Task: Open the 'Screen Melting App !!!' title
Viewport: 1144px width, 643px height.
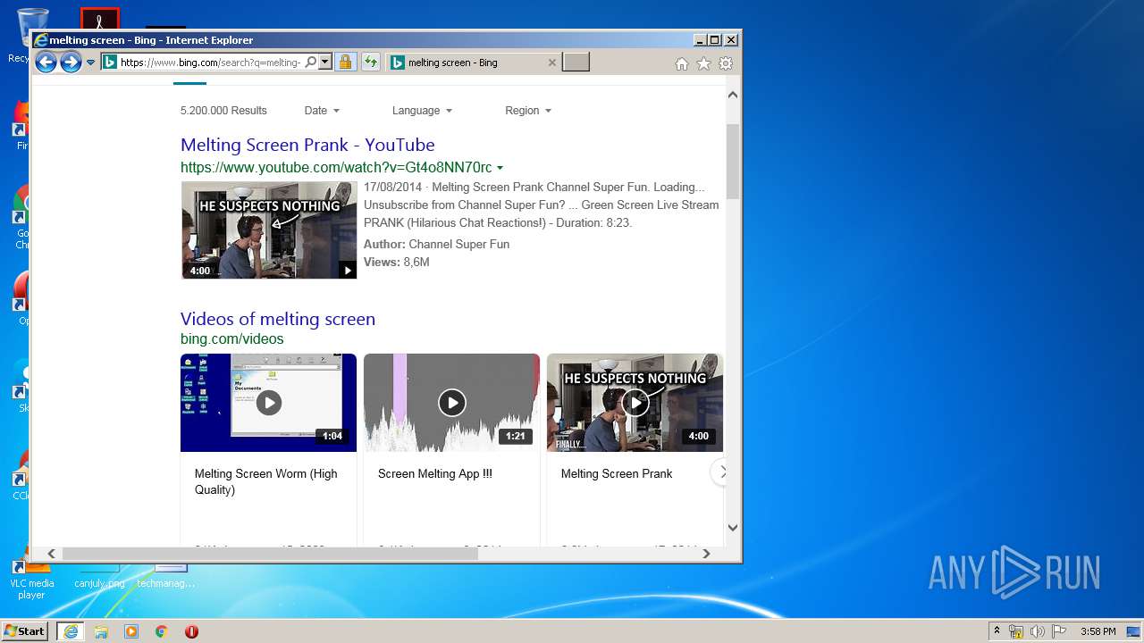Action: (x=435, y=474)
